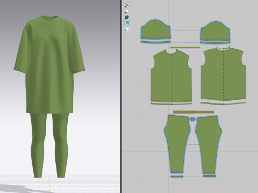Click the bottom shirt icon in toolbar
This screenshot has width=258, height=193.
point(127,29)
